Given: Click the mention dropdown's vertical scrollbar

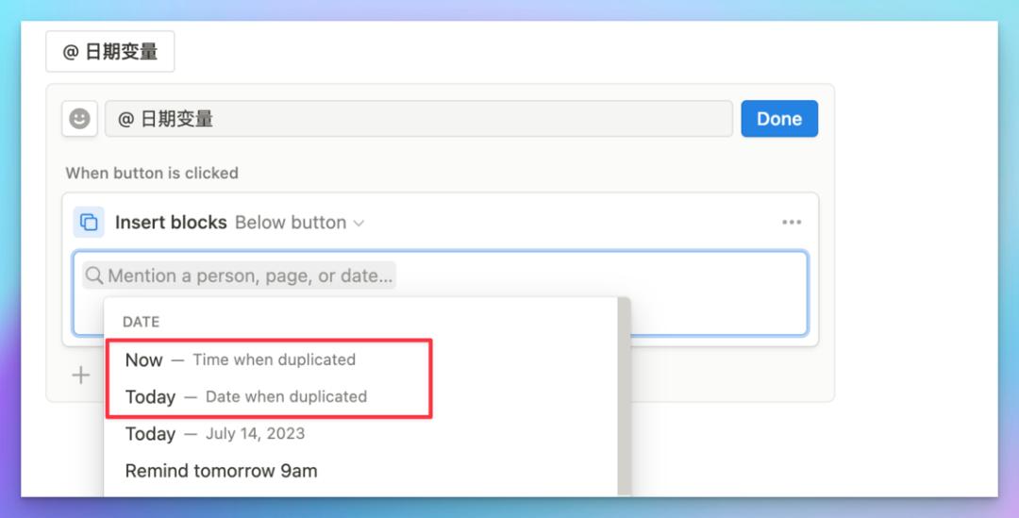Looking at the screenshot, I should coord(624,396).
